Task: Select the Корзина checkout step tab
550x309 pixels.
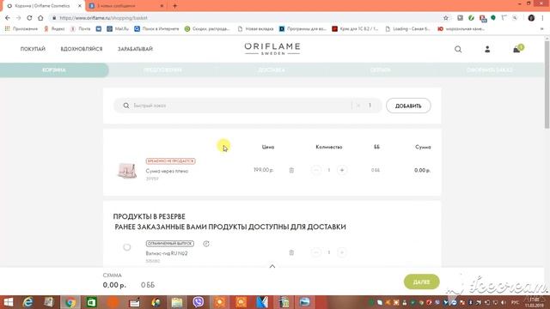Action: (x=54, y=70)
